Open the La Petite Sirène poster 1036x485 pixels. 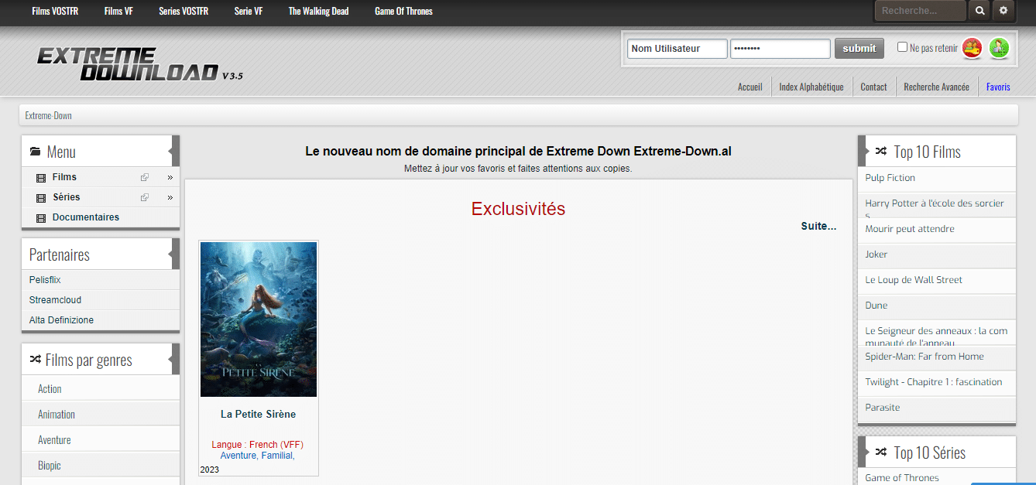(x=258, y=319)
